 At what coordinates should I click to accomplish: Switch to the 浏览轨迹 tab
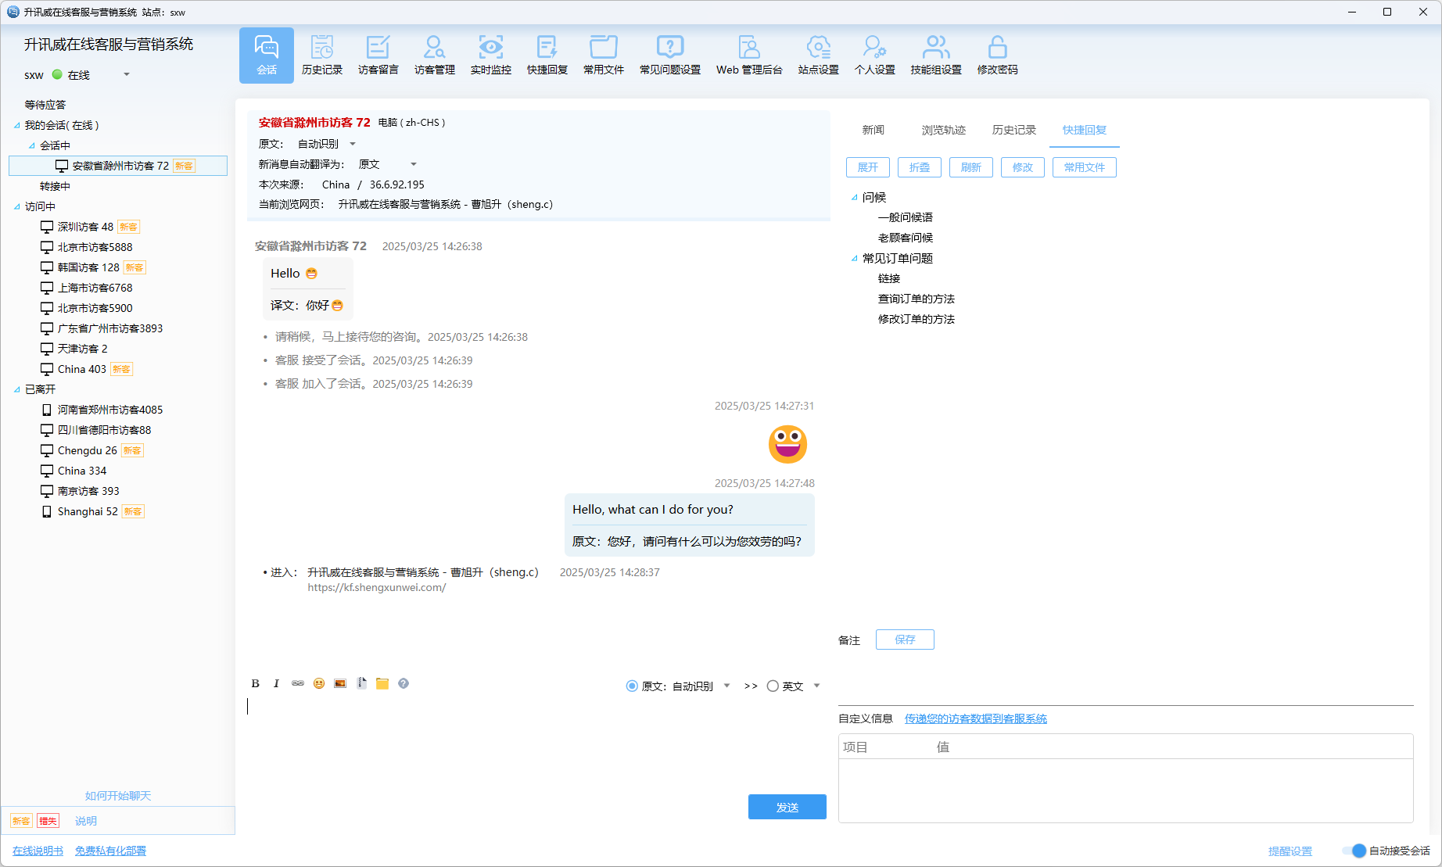943,130
